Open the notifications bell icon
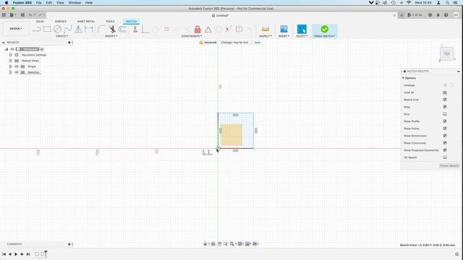This screenshot has height=260, width=463. tap(438, 15)
